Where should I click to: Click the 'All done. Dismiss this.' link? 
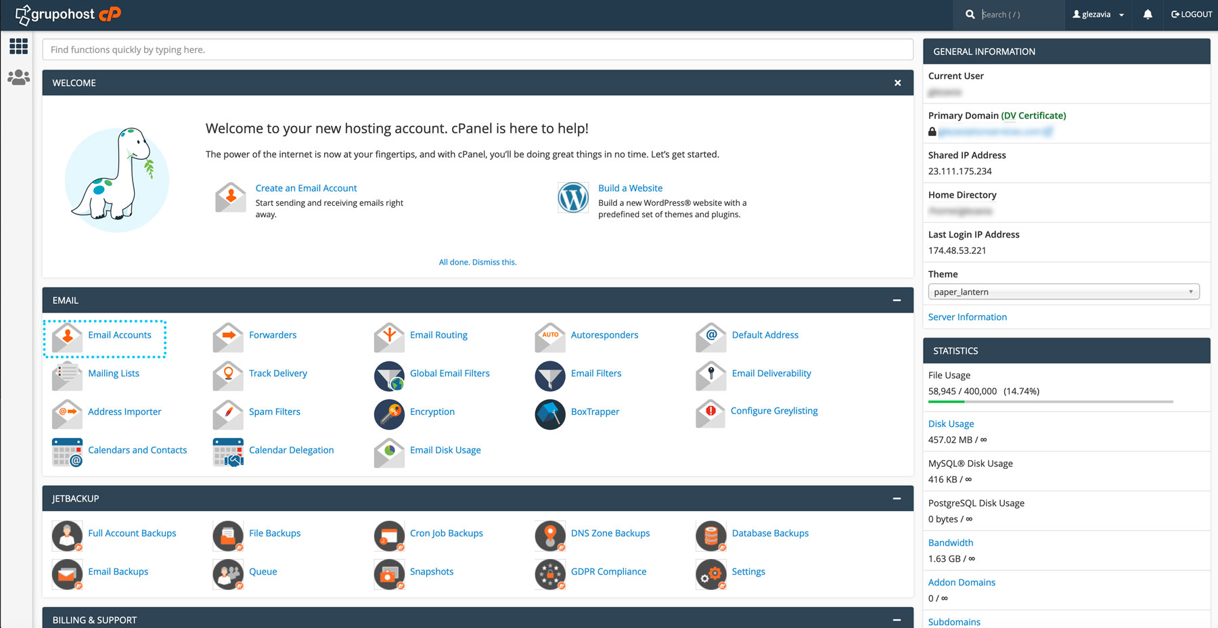coord(477,263)
